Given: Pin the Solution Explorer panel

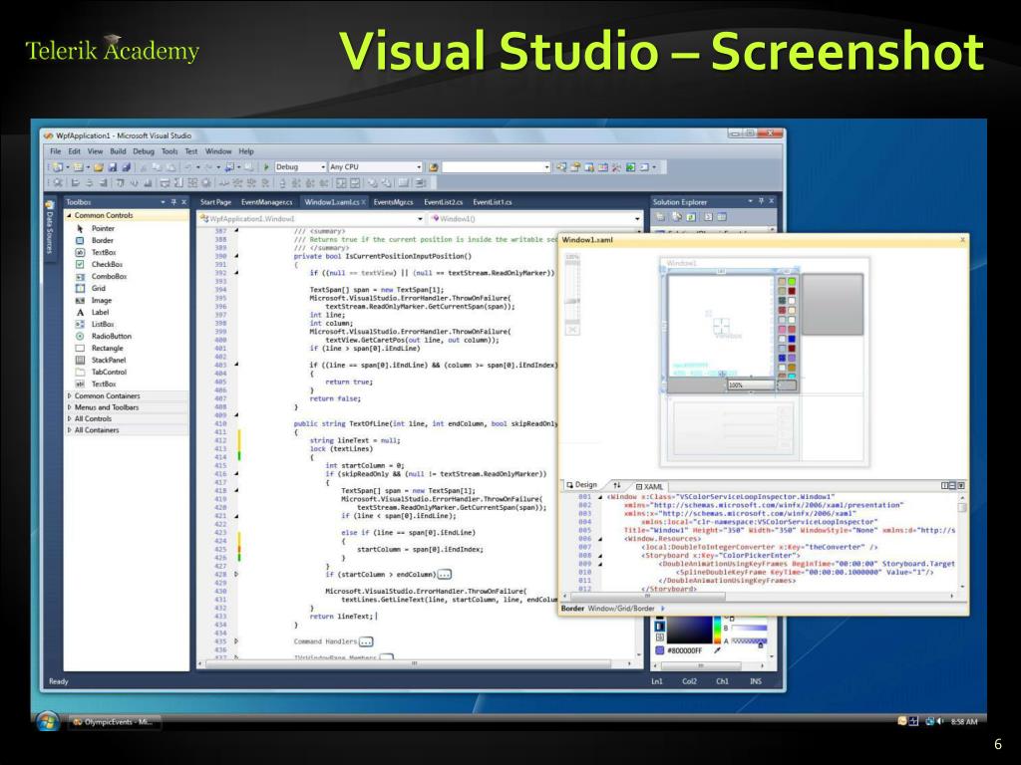Looking at the screenshot, I should [x=761, y=201].
